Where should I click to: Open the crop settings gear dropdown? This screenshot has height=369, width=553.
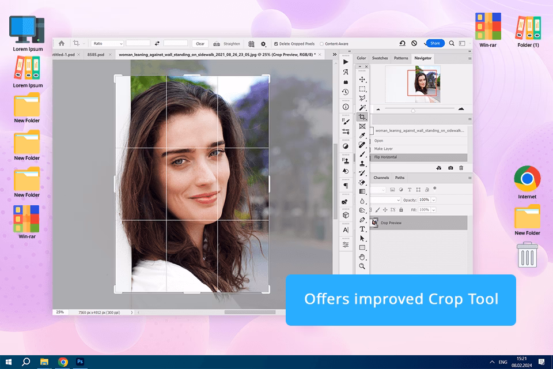pos(263,43)
